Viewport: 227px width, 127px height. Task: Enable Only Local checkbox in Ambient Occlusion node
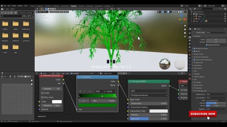[x=42, y=97]
